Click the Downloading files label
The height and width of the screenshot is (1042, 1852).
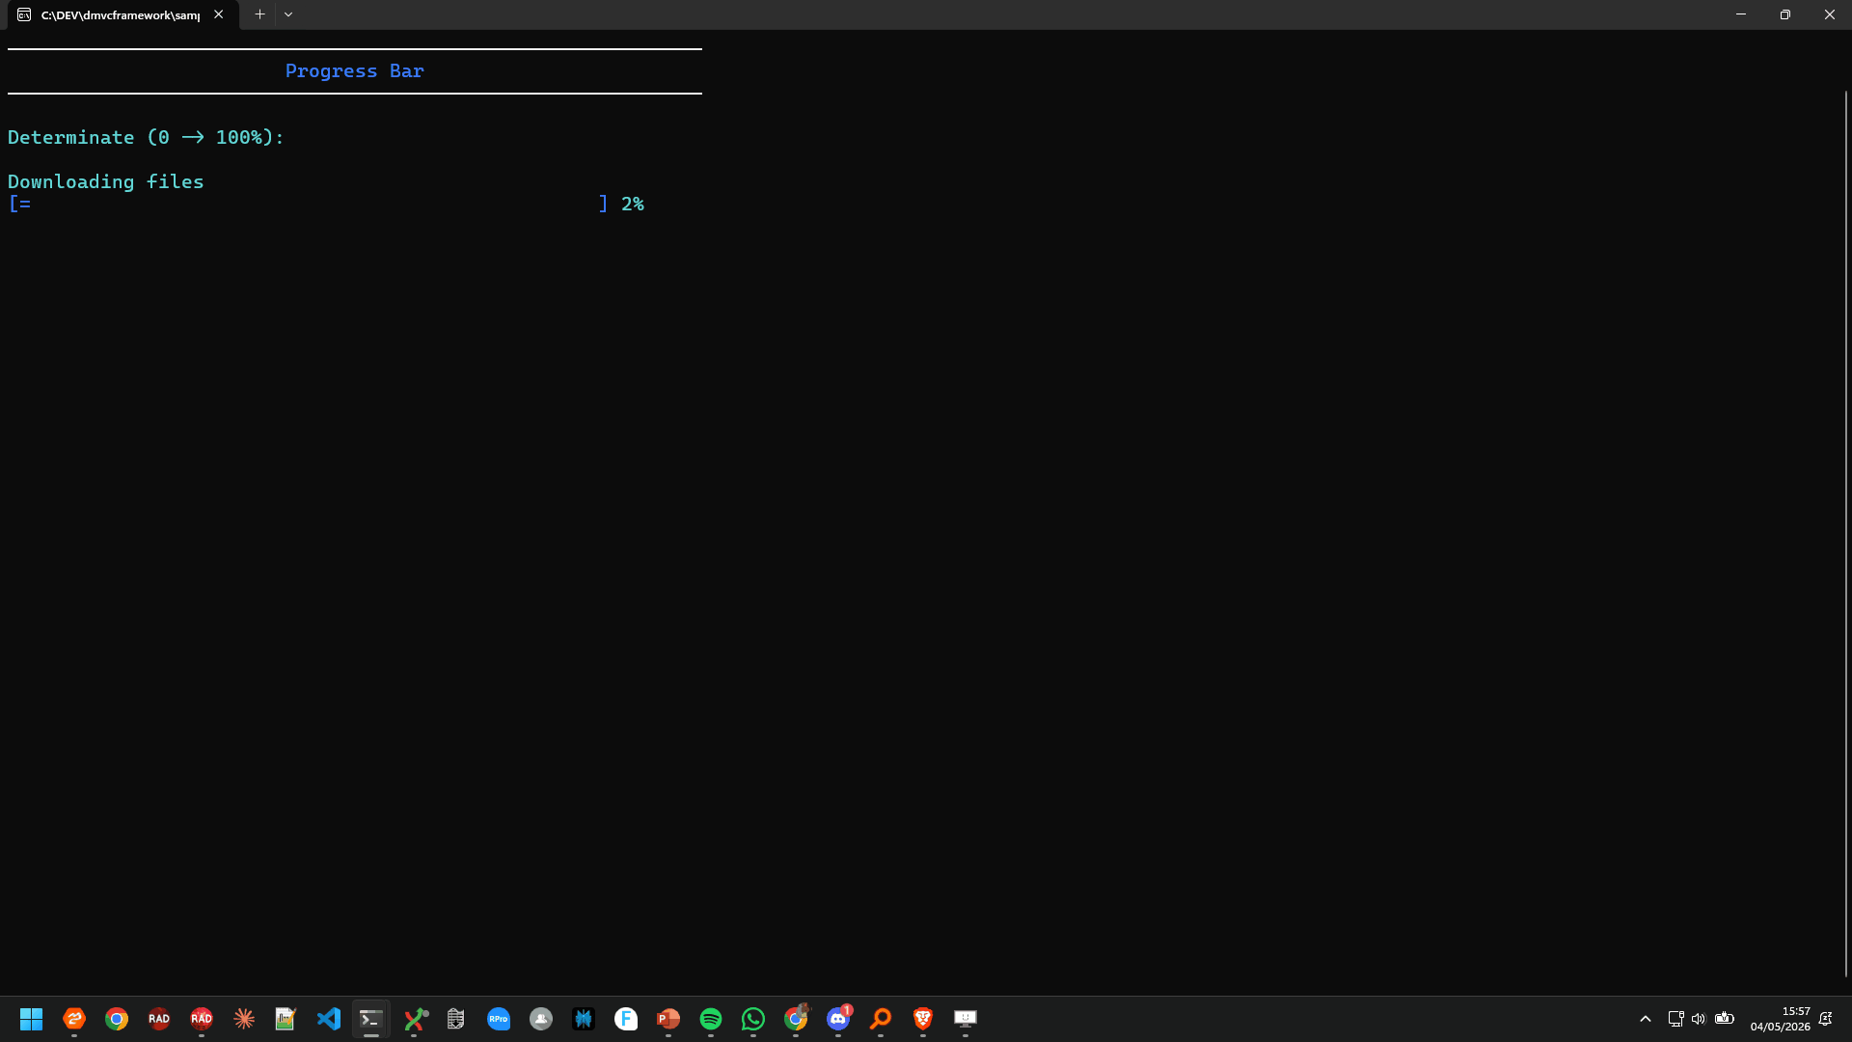pyautogui.click(x=106, y=181)
